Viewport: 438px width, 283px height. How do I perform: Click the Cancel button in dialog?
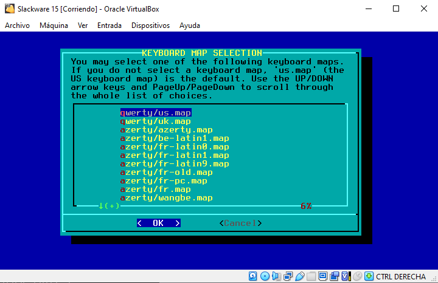(x=240, y=223)
